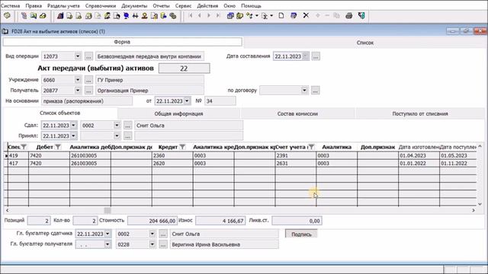This screenshot has height=274, width=488.
Task: Click Кредит cell 2620
Action: 172,164
